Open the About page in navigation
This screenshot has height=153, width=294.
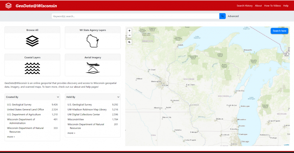[258, 6]
